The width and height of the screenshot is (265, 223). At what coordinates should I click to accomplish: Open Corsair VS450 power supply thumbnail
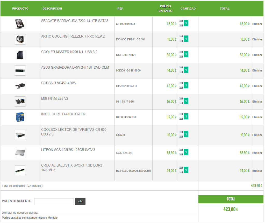(20, 86)
